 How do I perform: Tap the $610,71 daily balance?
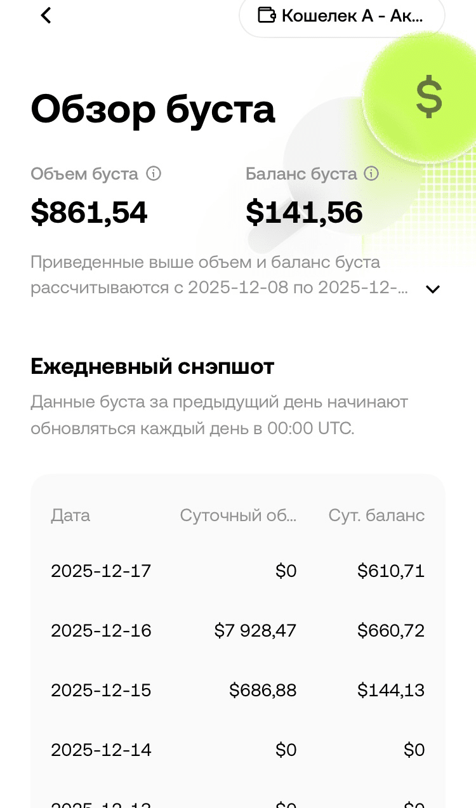click(x=391, y=571)
